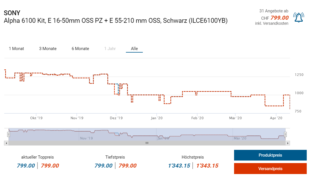Toggle the Versandpreis series button
The height and width of the screenshot is (176, 309).
[270, 169]
